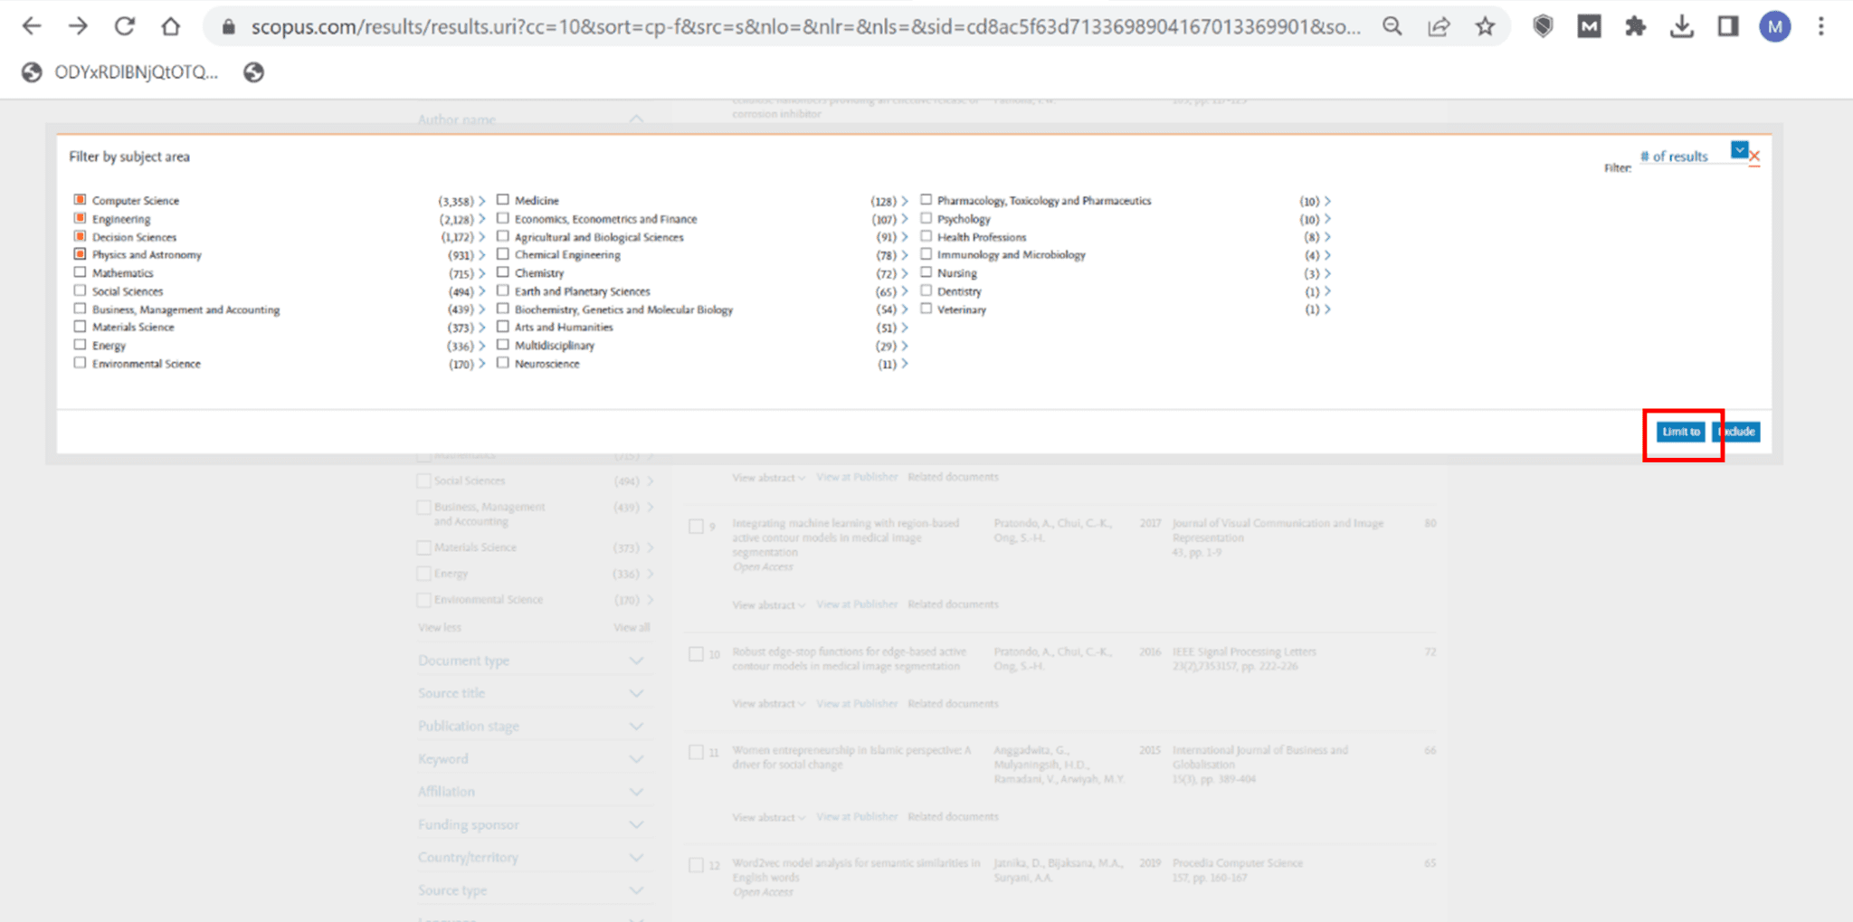Expand the chevron beside Chemistry count

(x=905, y=273)
